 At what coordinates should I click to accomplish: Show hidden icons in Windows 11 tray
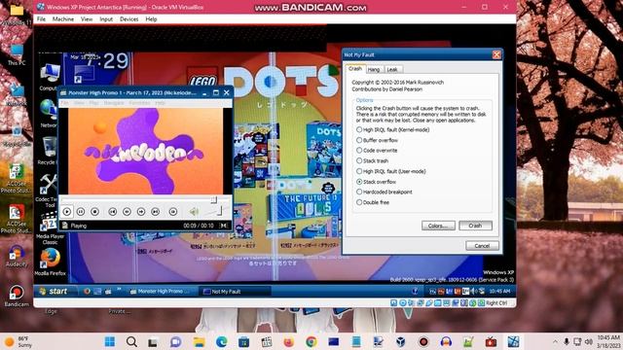(555, 341)
